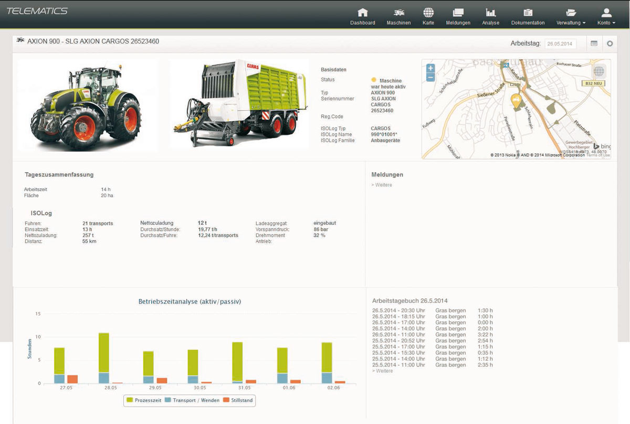This screenshot has height=424, width=630.
Task: Click the Konto person icon
Action: pos(606,13)
